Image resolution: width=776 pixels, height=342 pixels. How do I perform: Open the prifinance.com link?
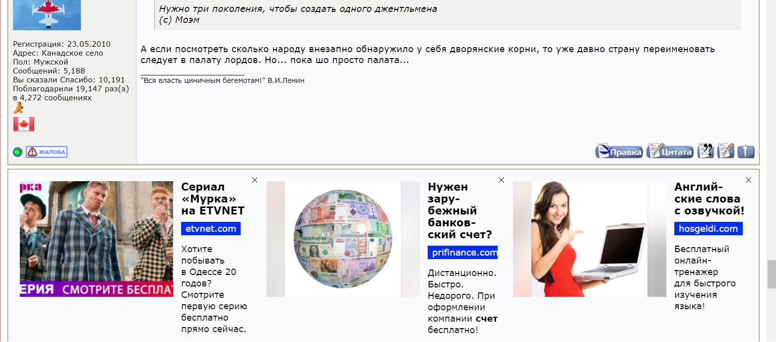tap(462, 252)
